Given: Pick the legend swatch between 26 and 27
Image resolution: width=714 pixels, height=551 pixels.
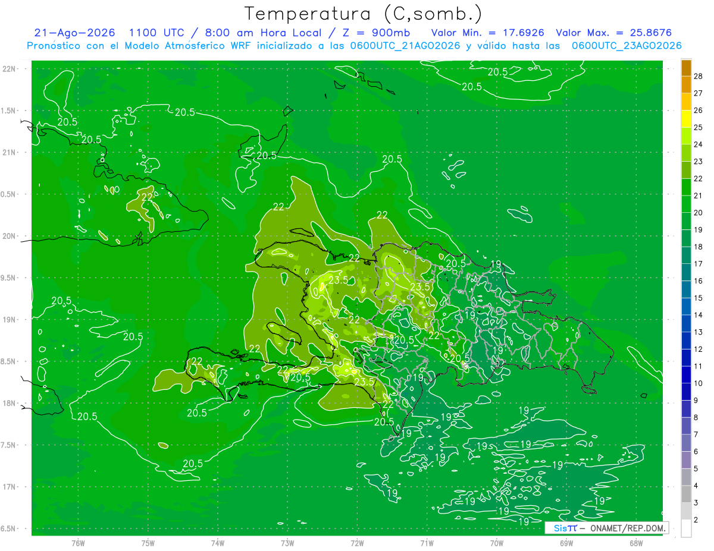Looking at the screenshot, I should point(686,102).
